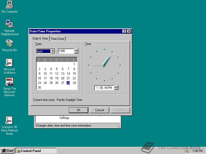Select the Recycle Bin icon

(x=10, y=45)
